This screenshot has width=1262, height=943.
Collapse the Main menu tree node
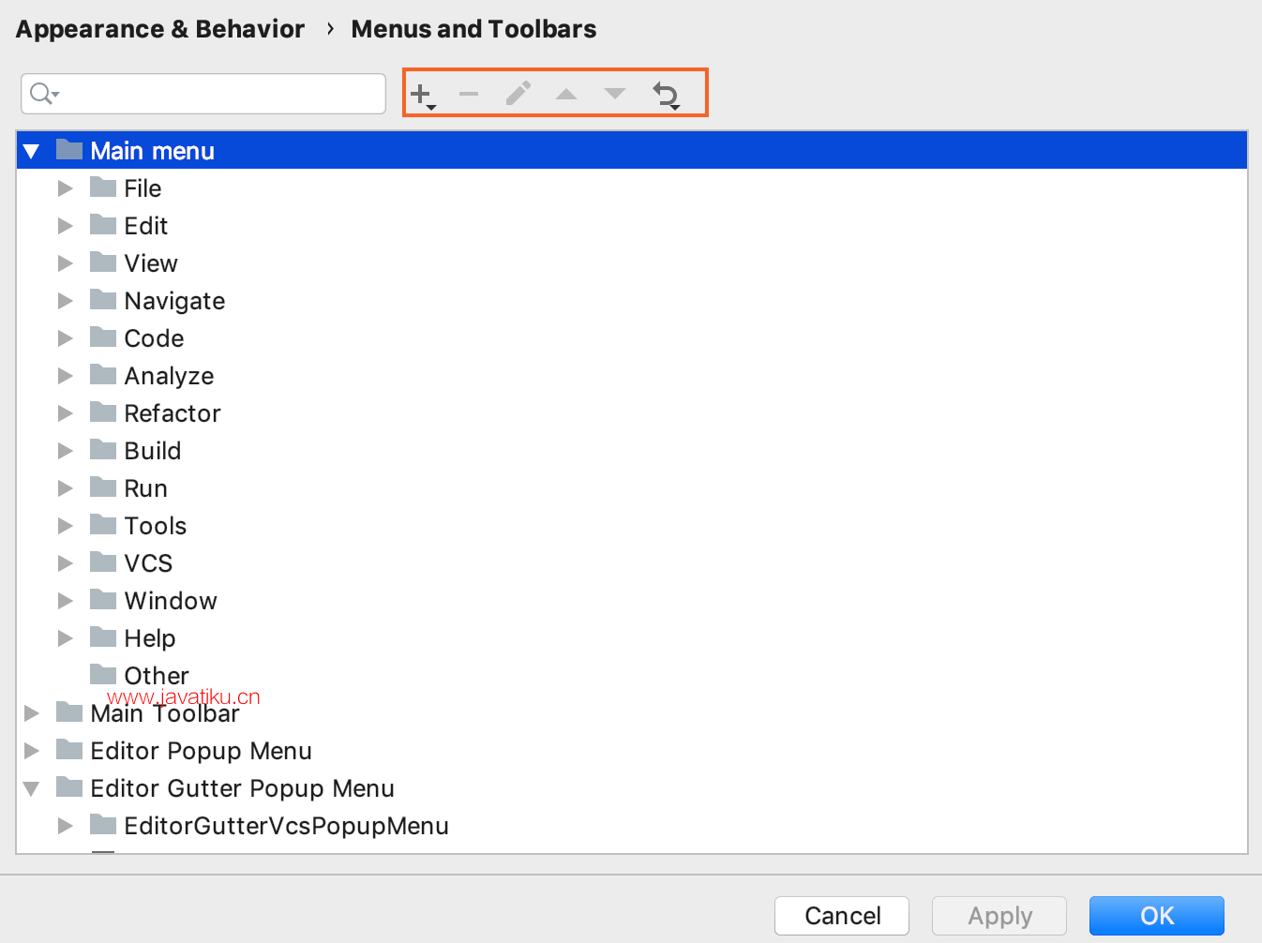click(32, 151)
